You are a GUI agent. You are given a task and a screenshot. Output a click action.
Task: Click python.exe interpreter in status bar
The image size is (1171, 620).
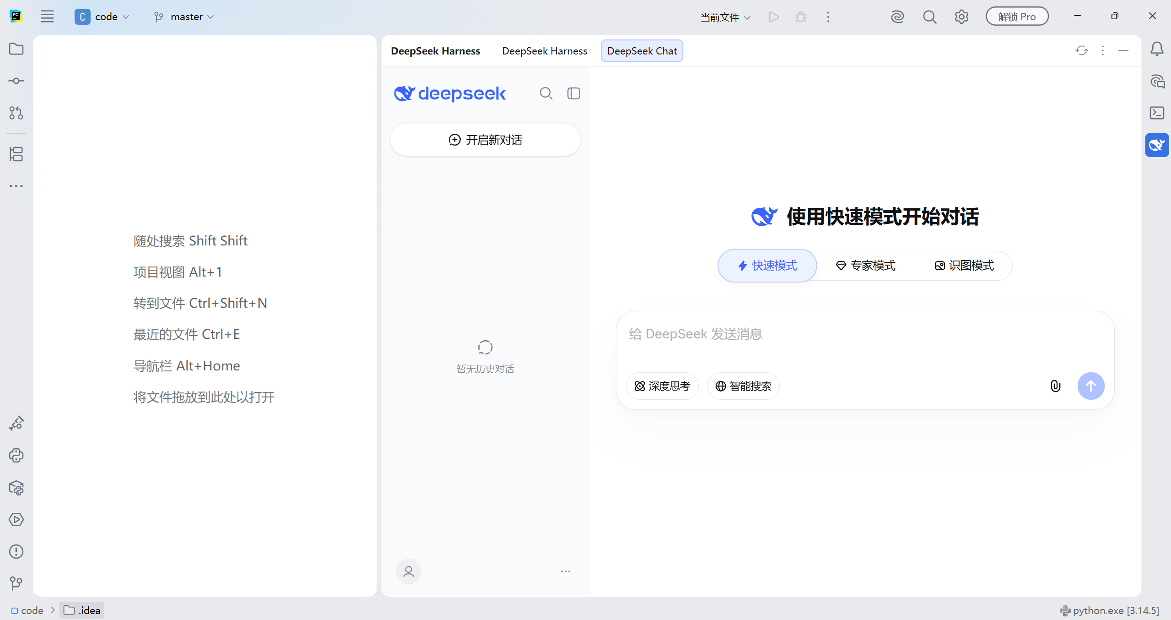(1109, 610)
